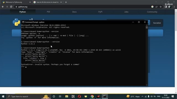This screenshot has width=177, height=99.
Task: Click the python.org address bar
Action: pyautogui.click(x=82, y=7)
